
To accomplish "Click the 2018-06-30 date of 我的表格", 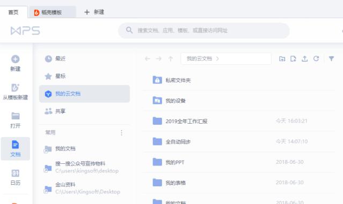I will [290, 183].
